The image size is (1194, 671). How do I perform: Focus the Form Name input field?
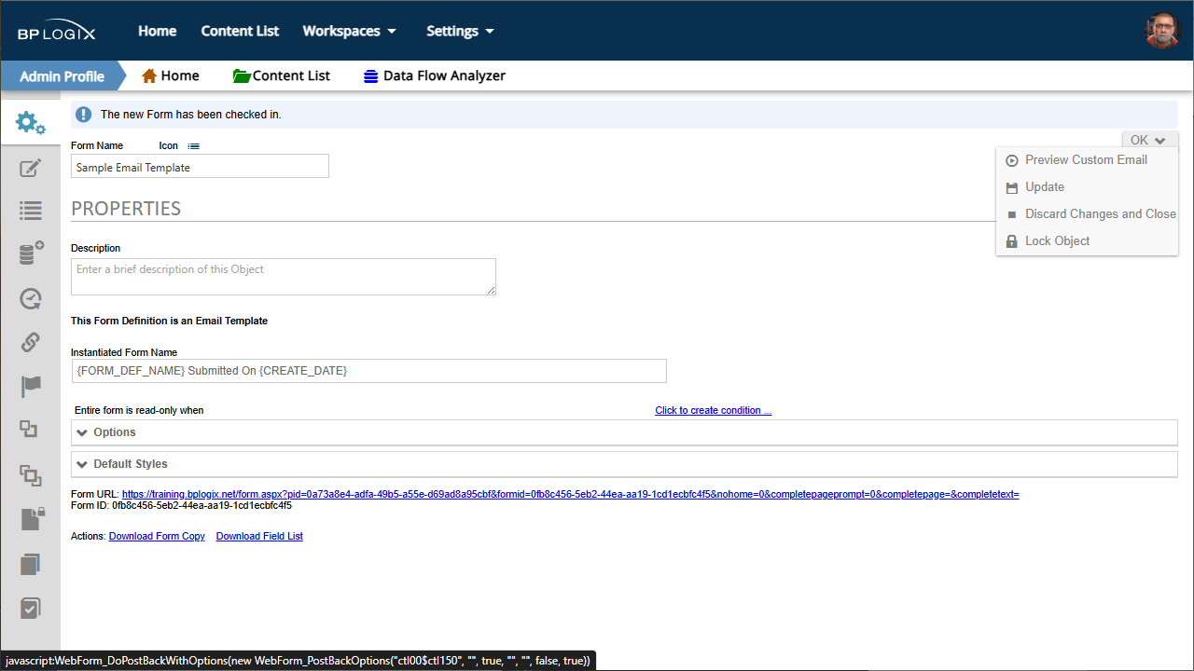pos(200,167)
